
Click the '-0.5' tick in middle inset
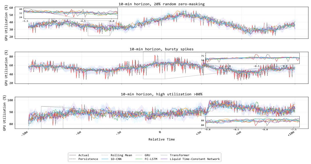(x=256, y=66)
